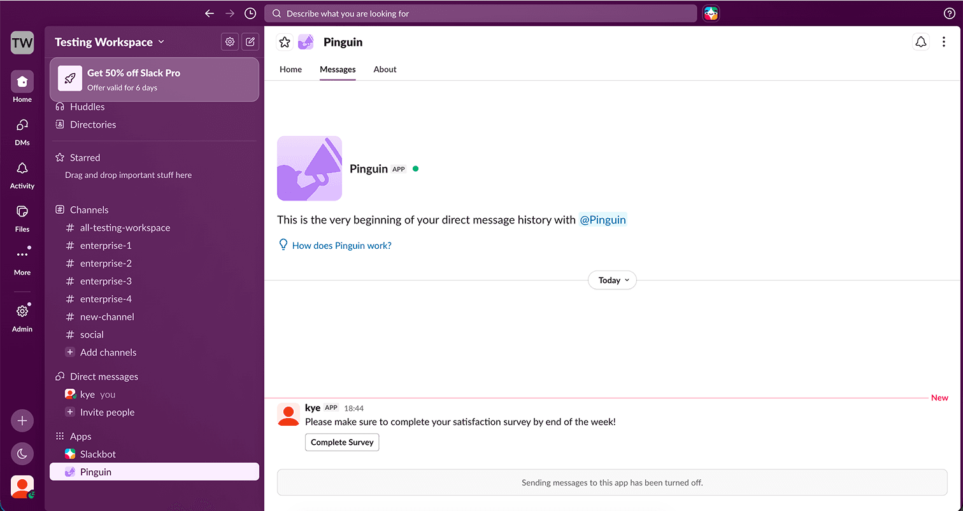Open DMs in the left rail
This screenshot has width=963, height=511.
point(22,130)
